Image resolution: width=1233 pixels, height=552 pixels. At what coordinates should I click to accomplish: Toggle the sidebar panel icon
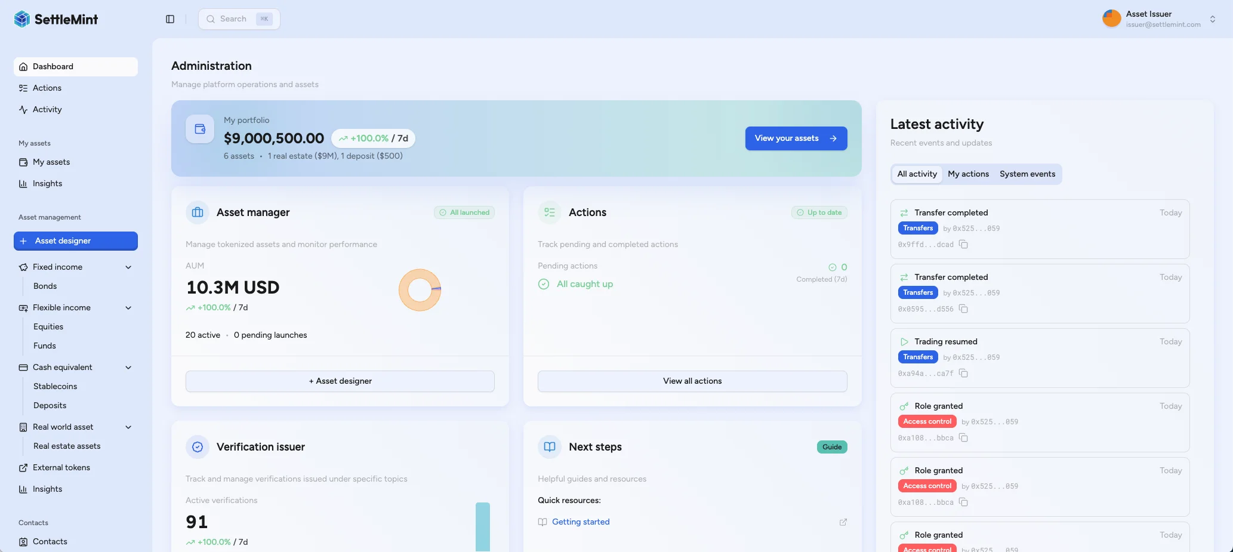tap(170, 19)
